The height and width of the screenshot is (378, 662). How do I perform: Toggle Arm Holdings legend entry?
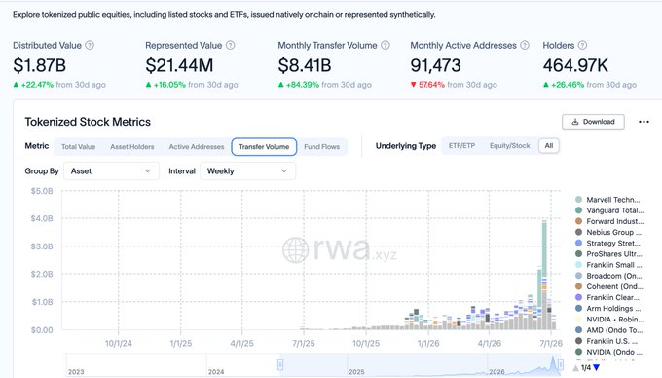(607, 309)
